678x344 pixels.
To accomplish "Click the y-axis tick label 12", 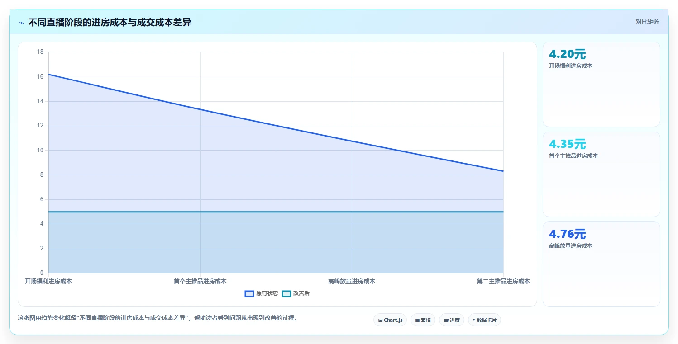I will click(40, 126).
